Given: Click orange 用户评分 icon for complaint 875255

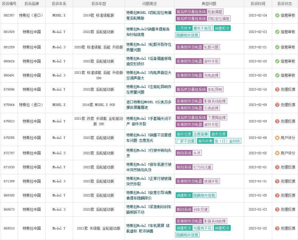Looking at the screenshot, I should pyautogui.click(x=277, y=138).
